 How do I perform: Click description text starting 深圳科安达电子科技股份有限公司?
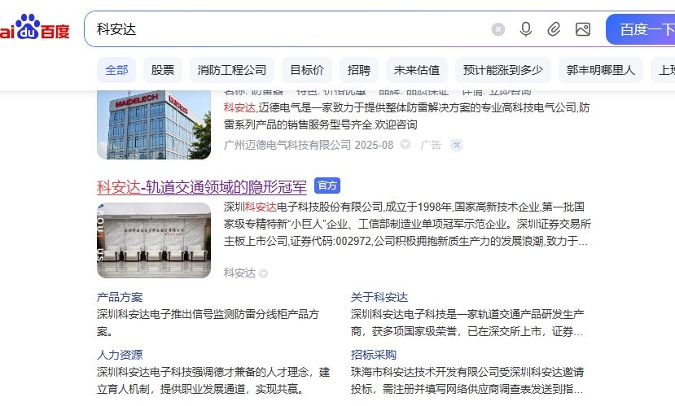[407, 224]
